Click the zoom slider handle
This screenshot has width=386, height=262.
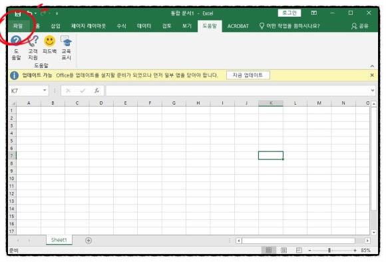pos(329,251)
